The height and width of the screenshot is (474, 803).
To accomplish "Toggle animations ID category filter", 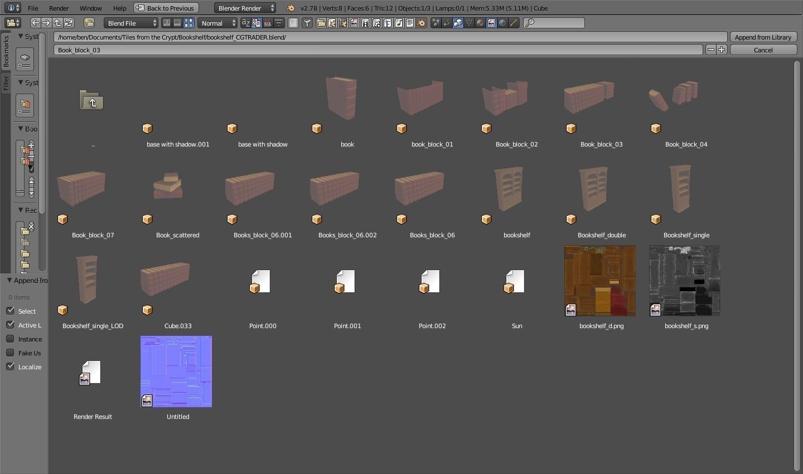I will [447, 23].
